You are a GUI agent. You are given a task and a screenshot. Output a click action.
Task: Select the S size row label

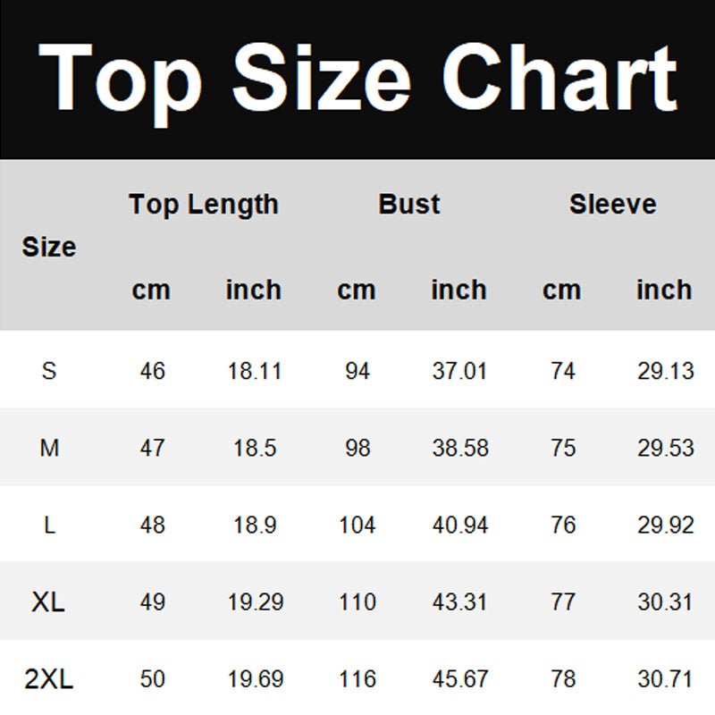click(49, 370)
